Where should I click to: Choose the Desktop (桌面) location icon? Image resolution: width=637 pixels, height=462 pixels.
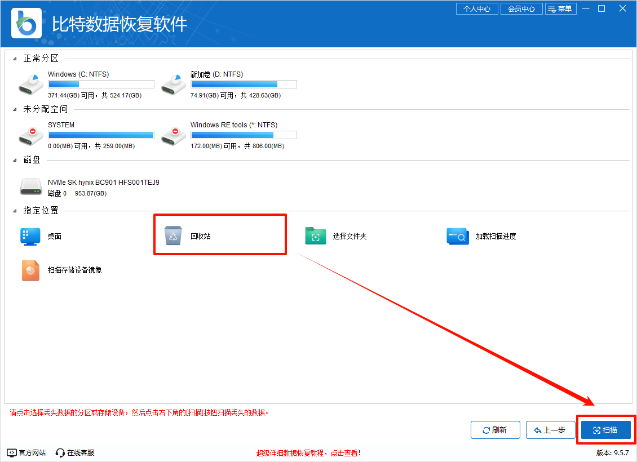point(30,237)
